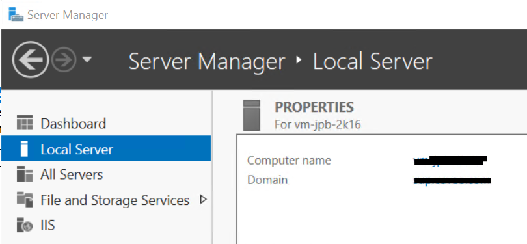Click the Local Server breadcrumb heading
Viewport: 527px width, 244px height.
click(372, 62)
